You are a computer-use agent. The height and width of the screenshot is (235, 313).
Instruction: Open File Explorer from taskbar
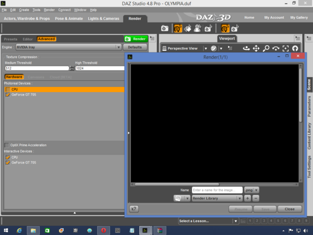coord(33,230)
